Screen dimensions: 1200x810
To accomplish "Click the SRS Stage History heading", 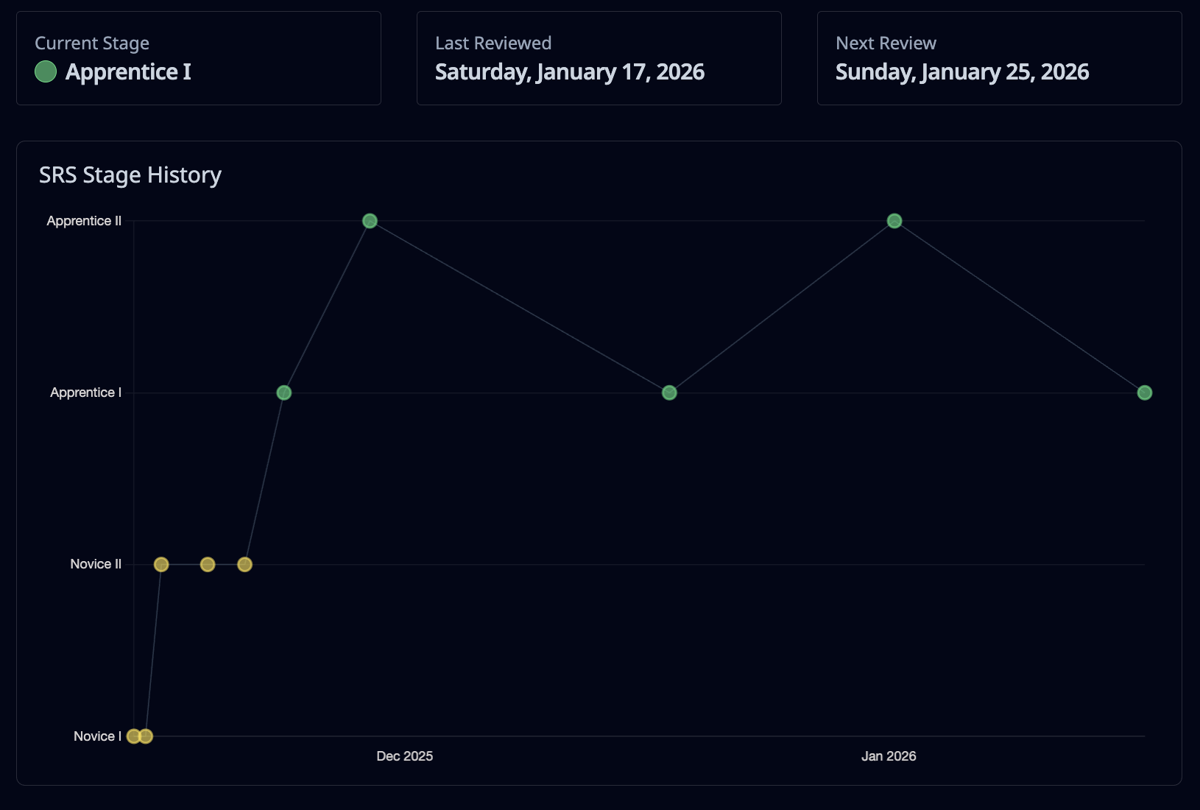I will tap(130, 175).
